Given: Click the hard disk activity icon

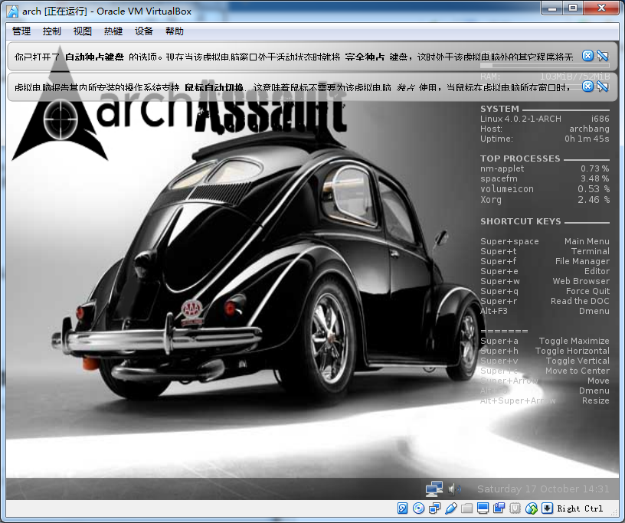Looking at the screenshot, I should point(403,508).
